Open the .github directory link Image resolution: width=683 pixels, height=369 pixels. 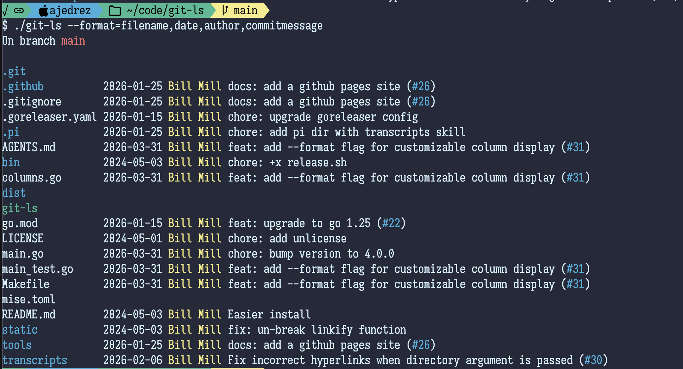coord(23,87)
